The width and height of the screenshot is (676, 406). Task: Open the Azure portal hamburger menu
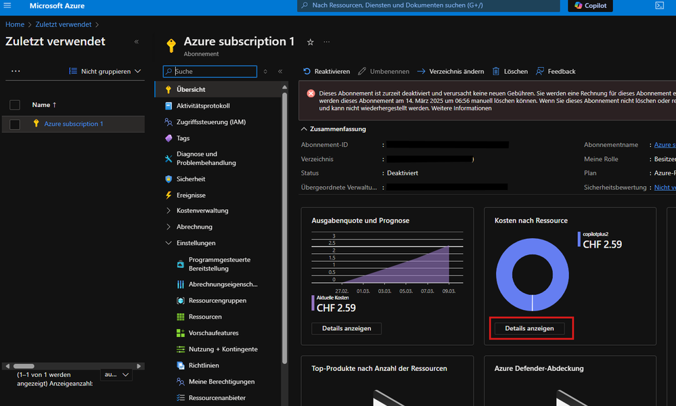tap(7, 5)
